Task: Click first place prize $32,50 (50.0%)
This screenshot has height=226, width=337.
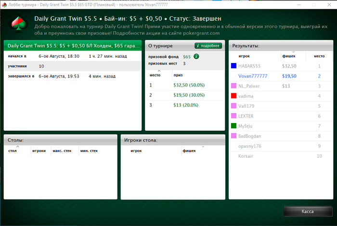Action: point(189,85)
